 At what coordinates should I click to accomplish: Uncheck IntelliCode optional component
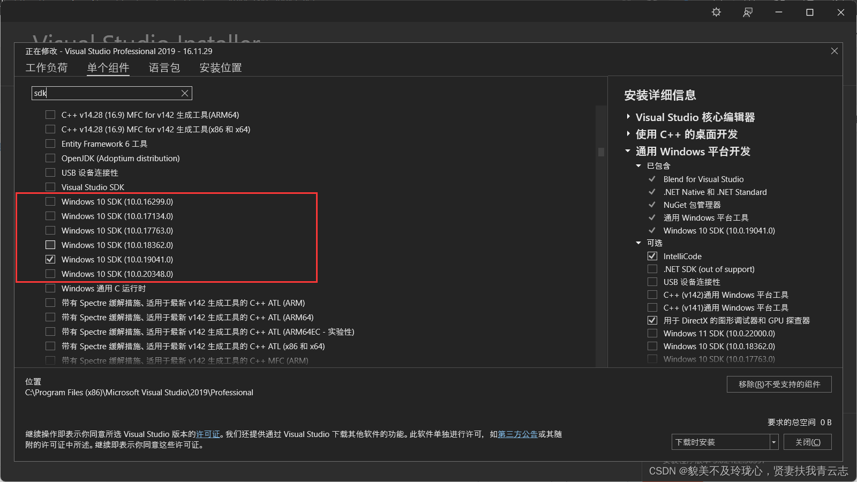(x=652, y=256)
